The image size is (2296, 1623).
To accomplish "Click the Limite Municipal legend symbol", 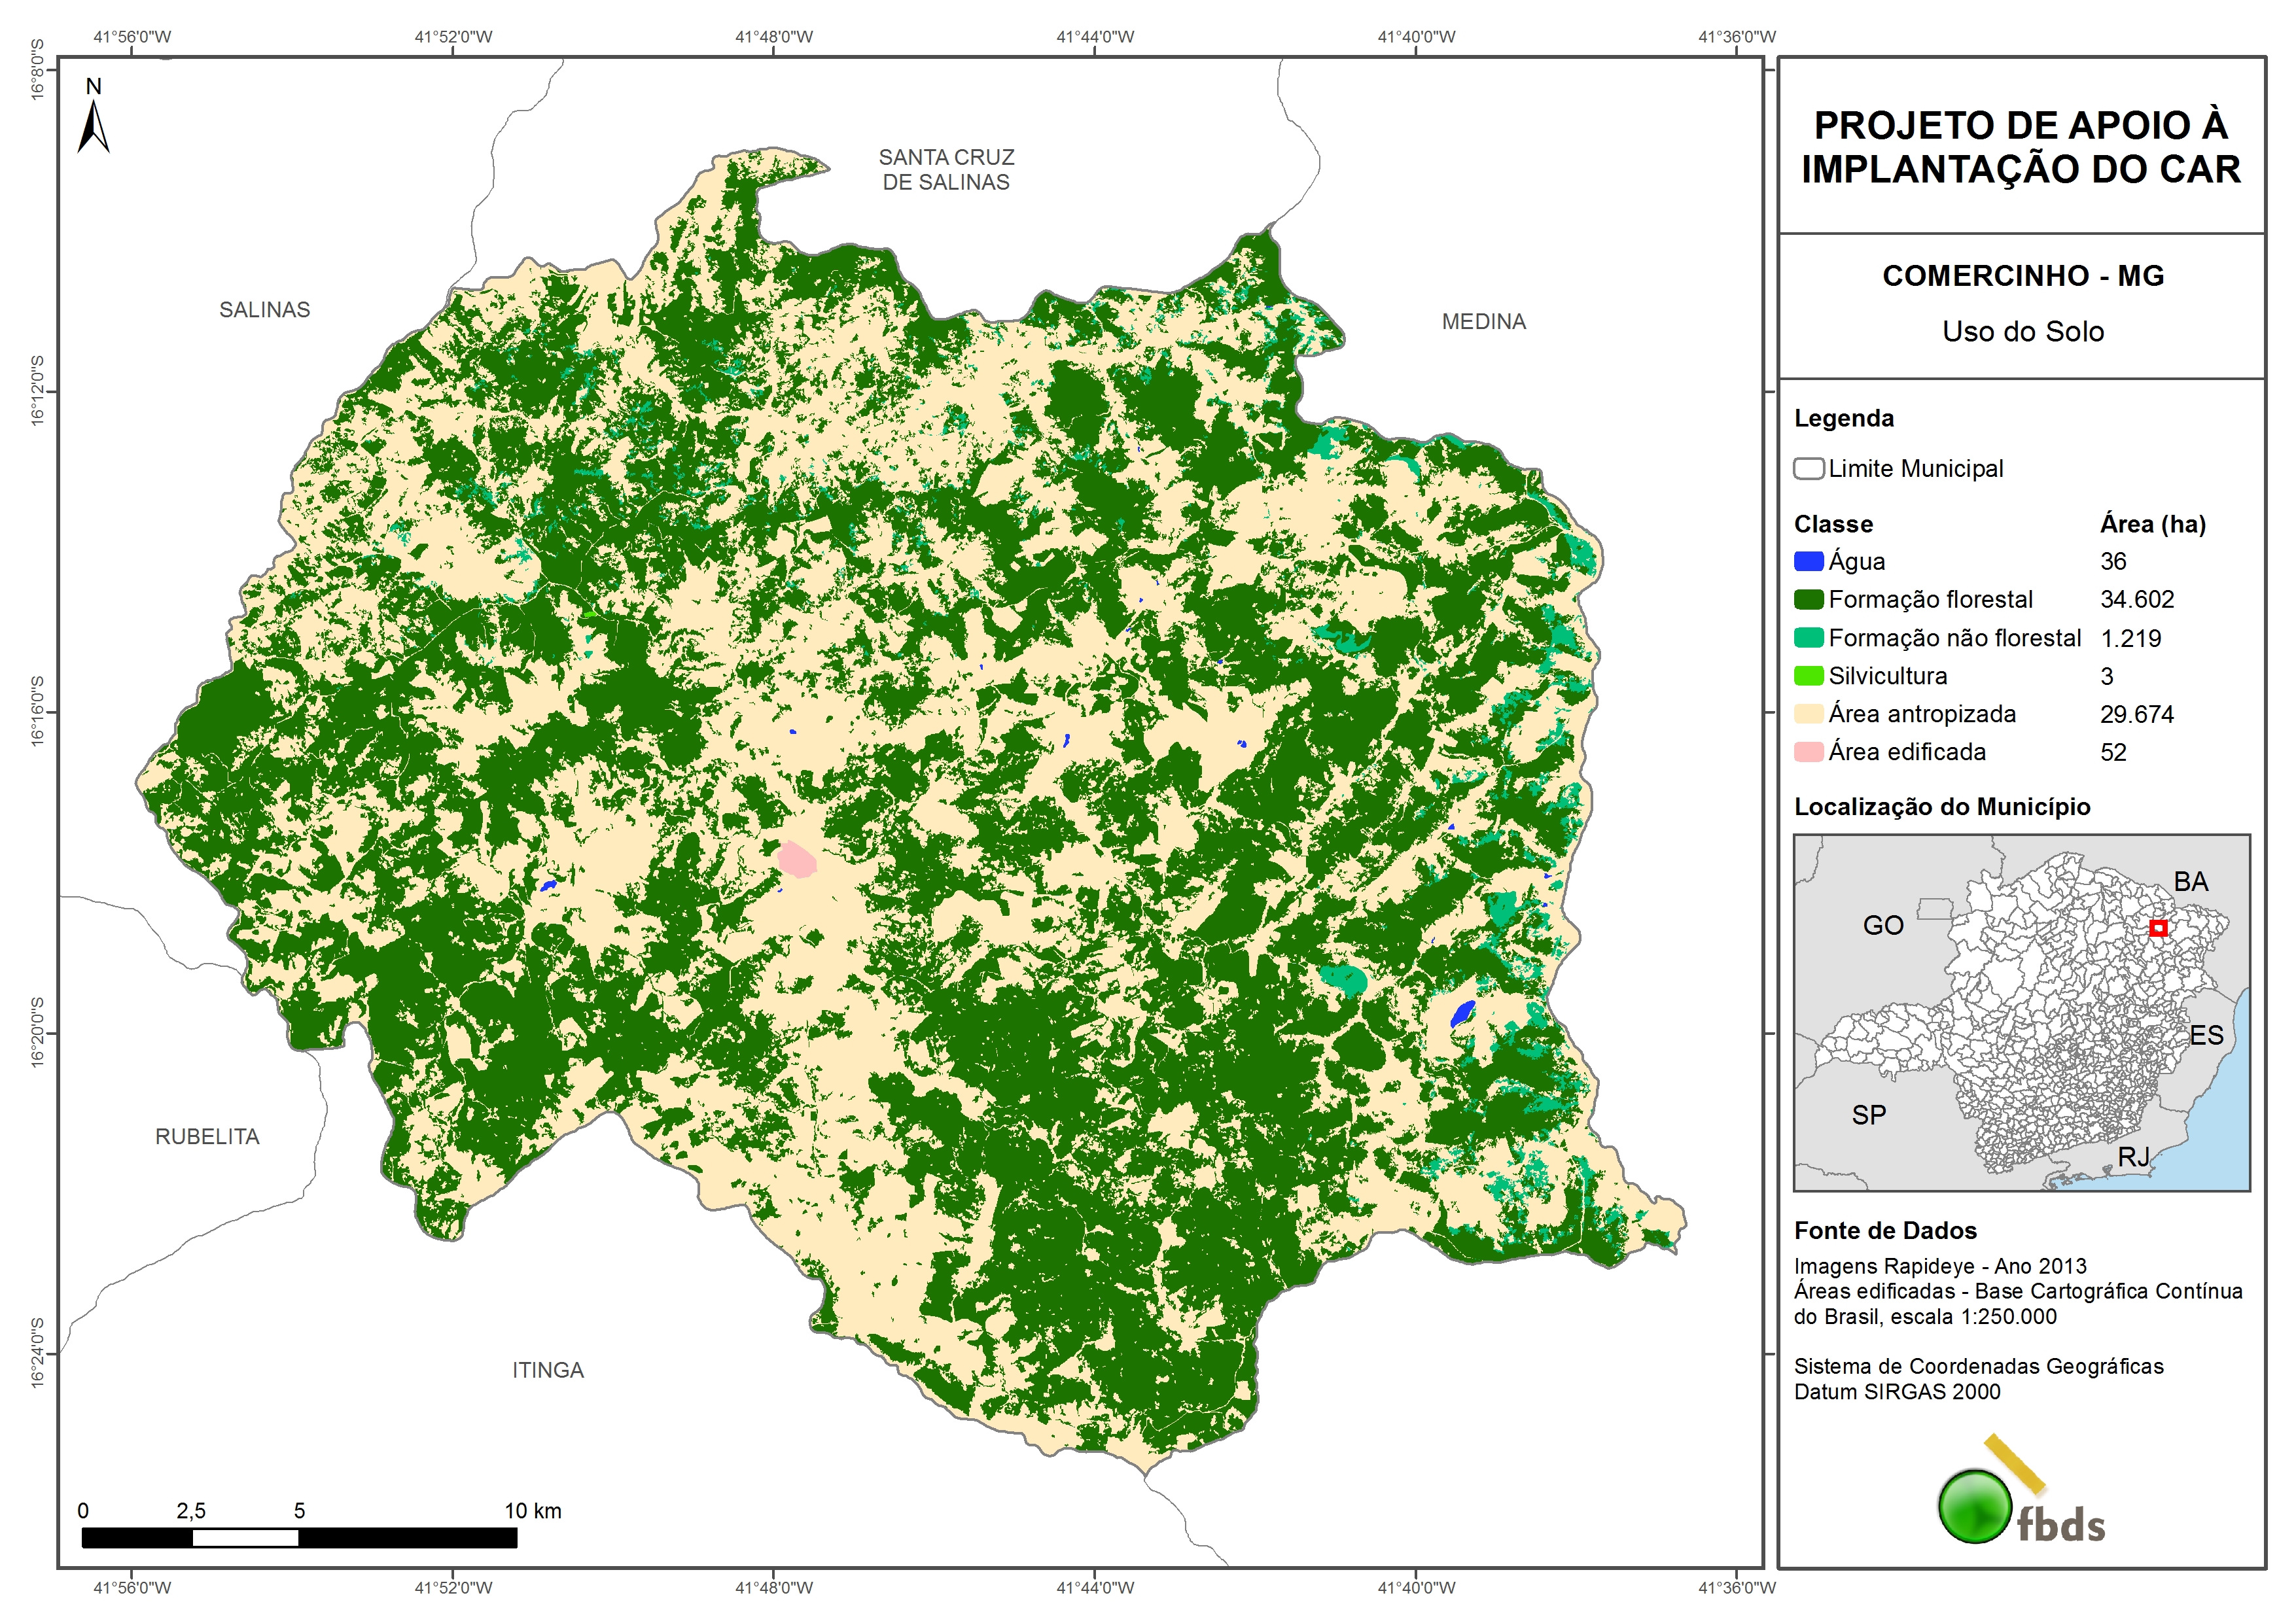I will pyautogui.click(x=1808, y=468).
